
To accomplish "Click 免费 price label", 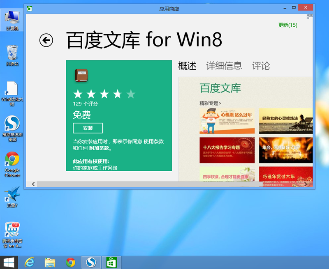I will tap(82, 115).
